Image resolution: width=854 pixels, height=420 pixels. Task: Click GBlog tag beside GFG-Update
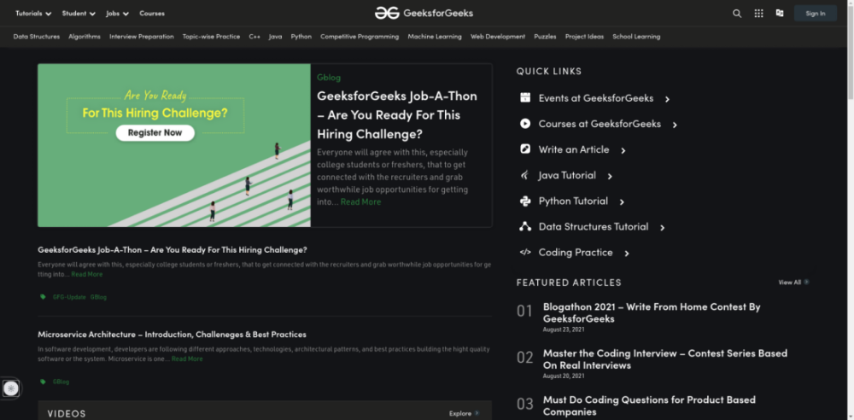click(98, 297)
